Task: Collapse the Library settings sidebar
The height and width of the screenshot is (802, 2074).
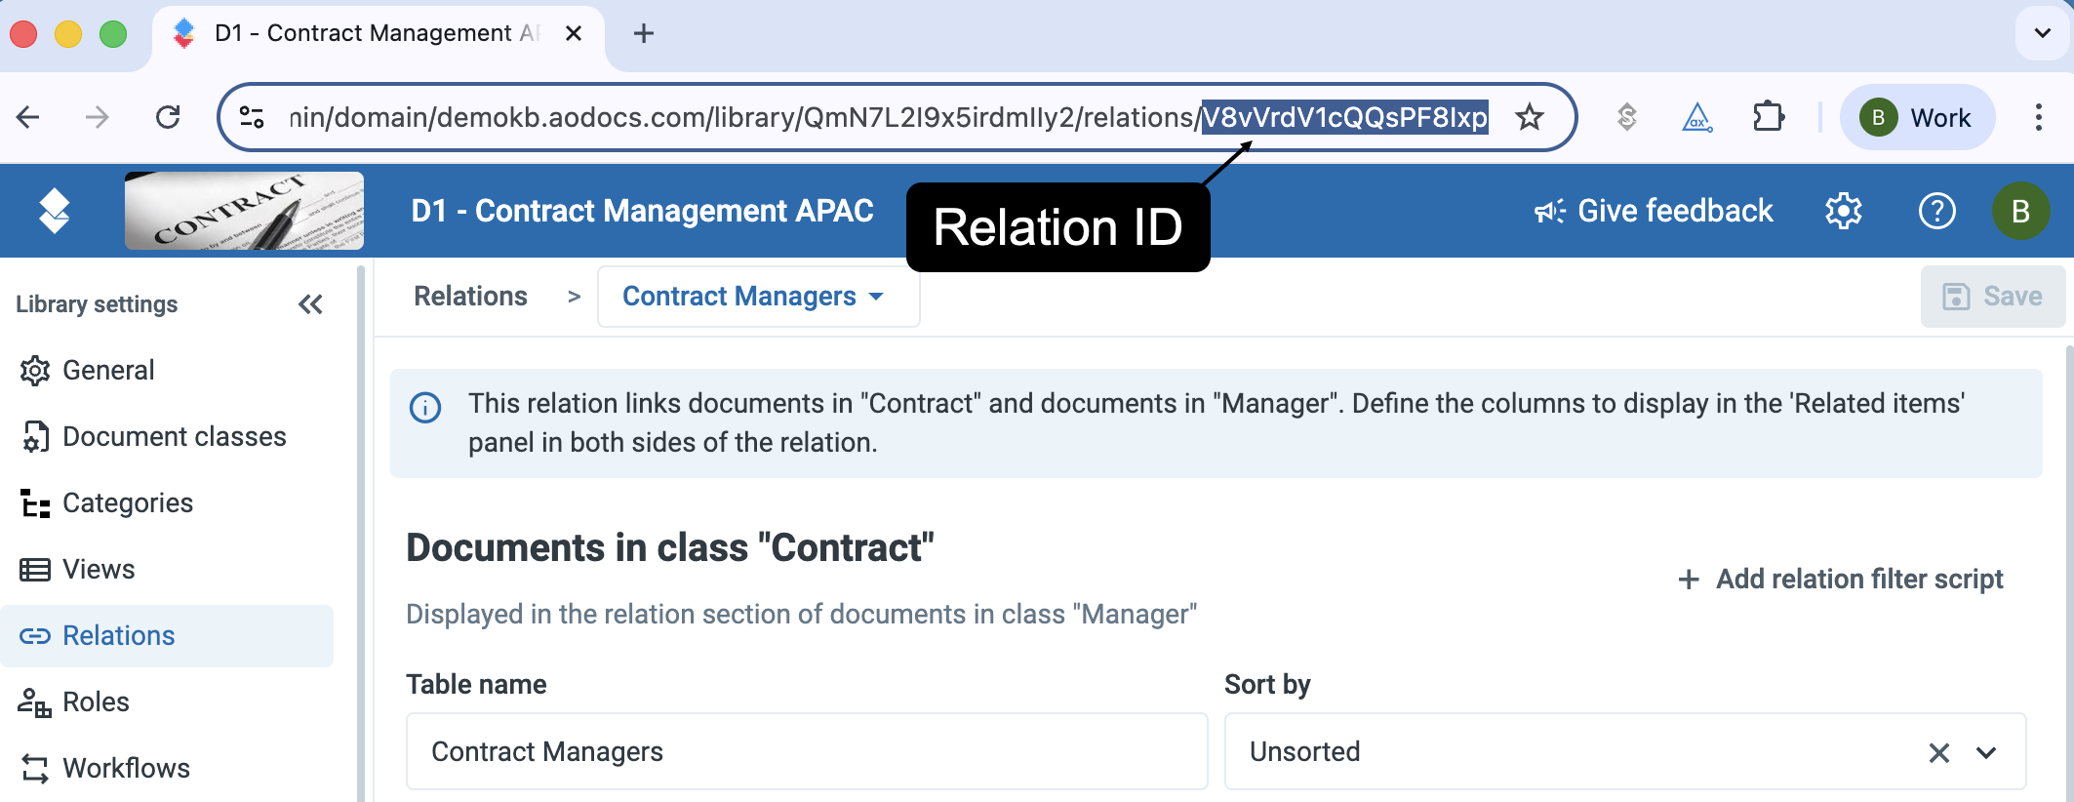Action: tap(310, 304)
